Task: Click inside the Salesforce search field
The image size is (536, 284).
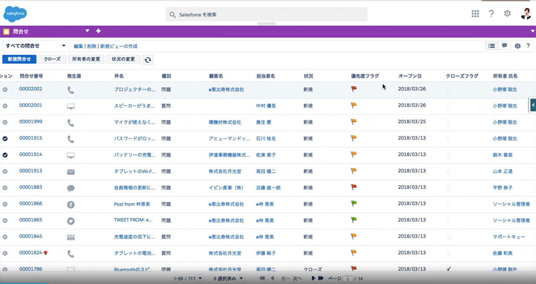Action: point(267,14)
